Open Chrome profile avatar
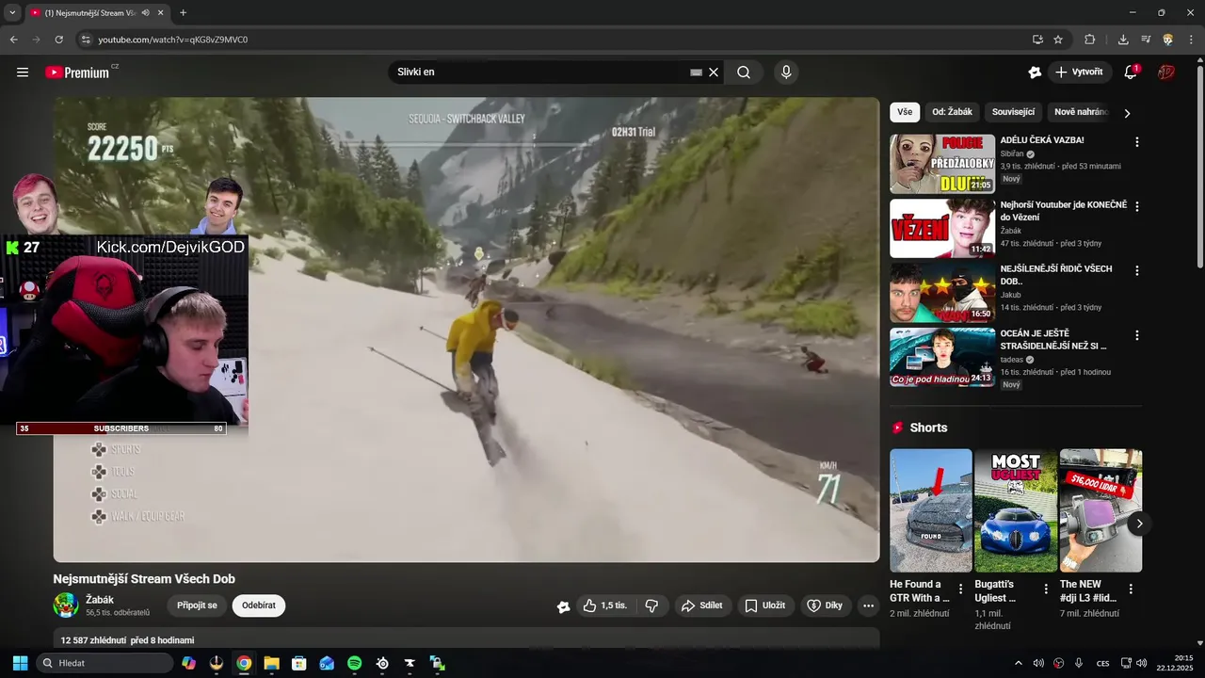Image resolution: width=1205 pixels, height=678 pixels. point(1168,40)
